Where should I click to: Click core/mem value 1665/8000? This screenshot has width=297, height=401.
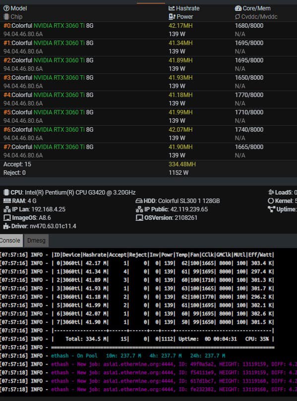[x=249, y=148]
